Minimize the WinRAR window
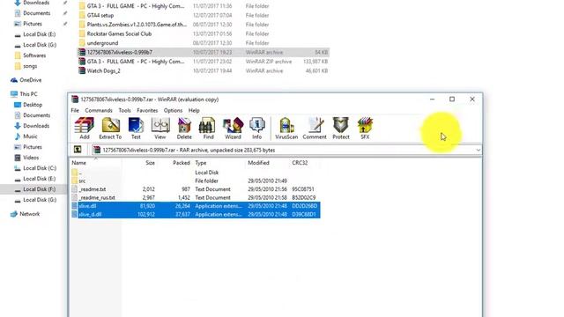Viewport: 564px width, 317px height. tap(433, 100)
